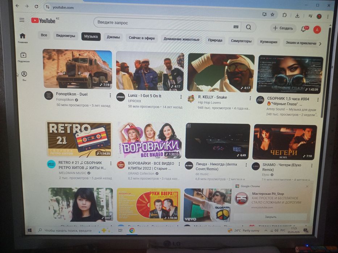The image size is (338, 253).
Task: Dismiss the Google Chrome notification with X
Action: tap(307, 186)
